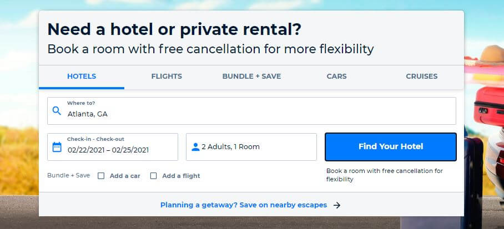The image size is (504, 229).
Task: Enable the Add a car checkbox
Action: click(x=101, y=176)
